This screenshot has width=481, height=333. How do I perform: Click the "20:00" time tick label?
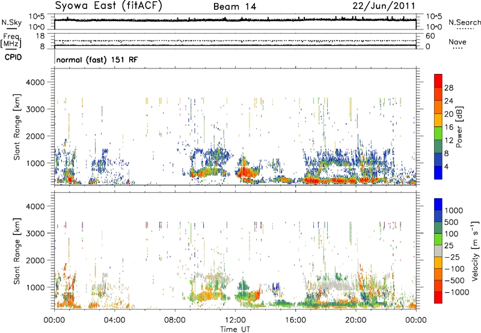(x=355, y=320)
